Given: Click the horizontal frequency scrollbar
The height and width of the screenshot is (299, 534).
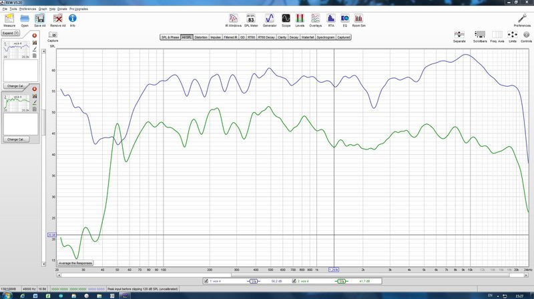Looking at the screenshot, I should pos(292,275).
